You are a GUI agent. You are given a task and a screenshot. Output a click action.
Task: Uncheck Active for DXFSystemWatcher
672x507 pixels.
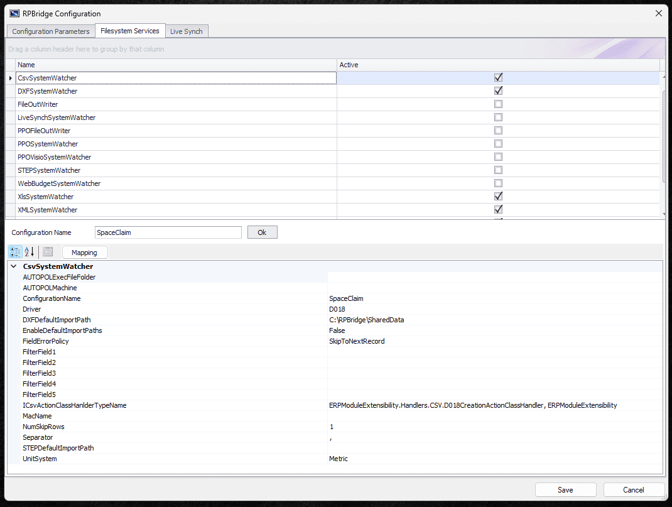(498, 91)
